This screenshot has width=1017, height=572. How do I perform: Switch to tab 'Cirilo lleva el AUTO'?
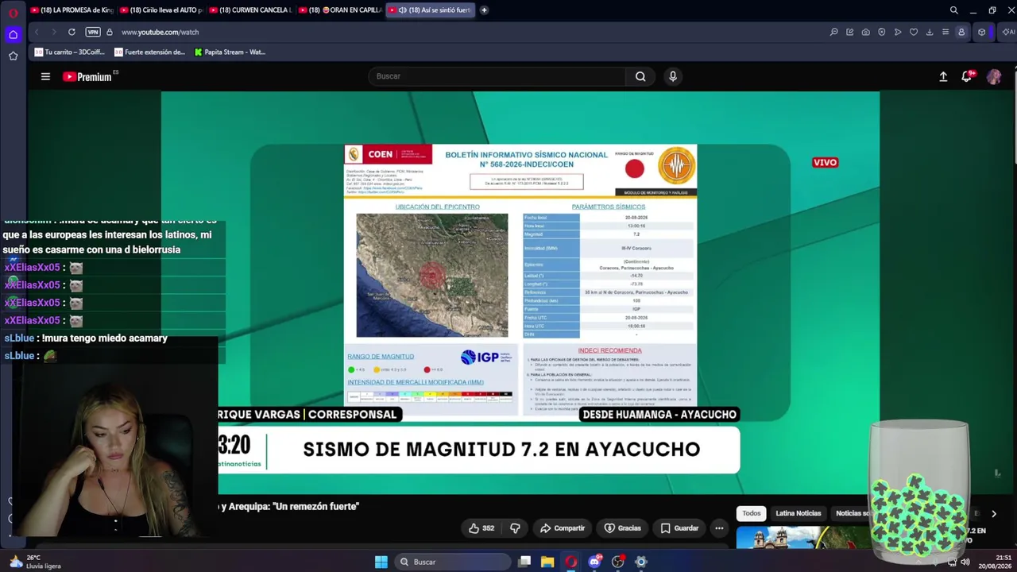pyautogui.click(x=161, y=10)
